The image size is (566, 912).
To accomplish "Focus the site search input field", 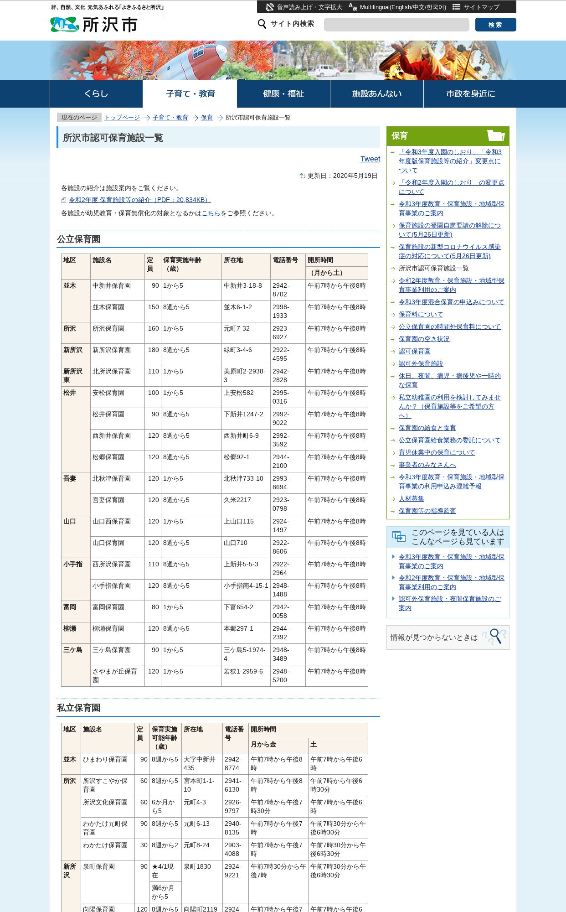I will coord(396,25).
